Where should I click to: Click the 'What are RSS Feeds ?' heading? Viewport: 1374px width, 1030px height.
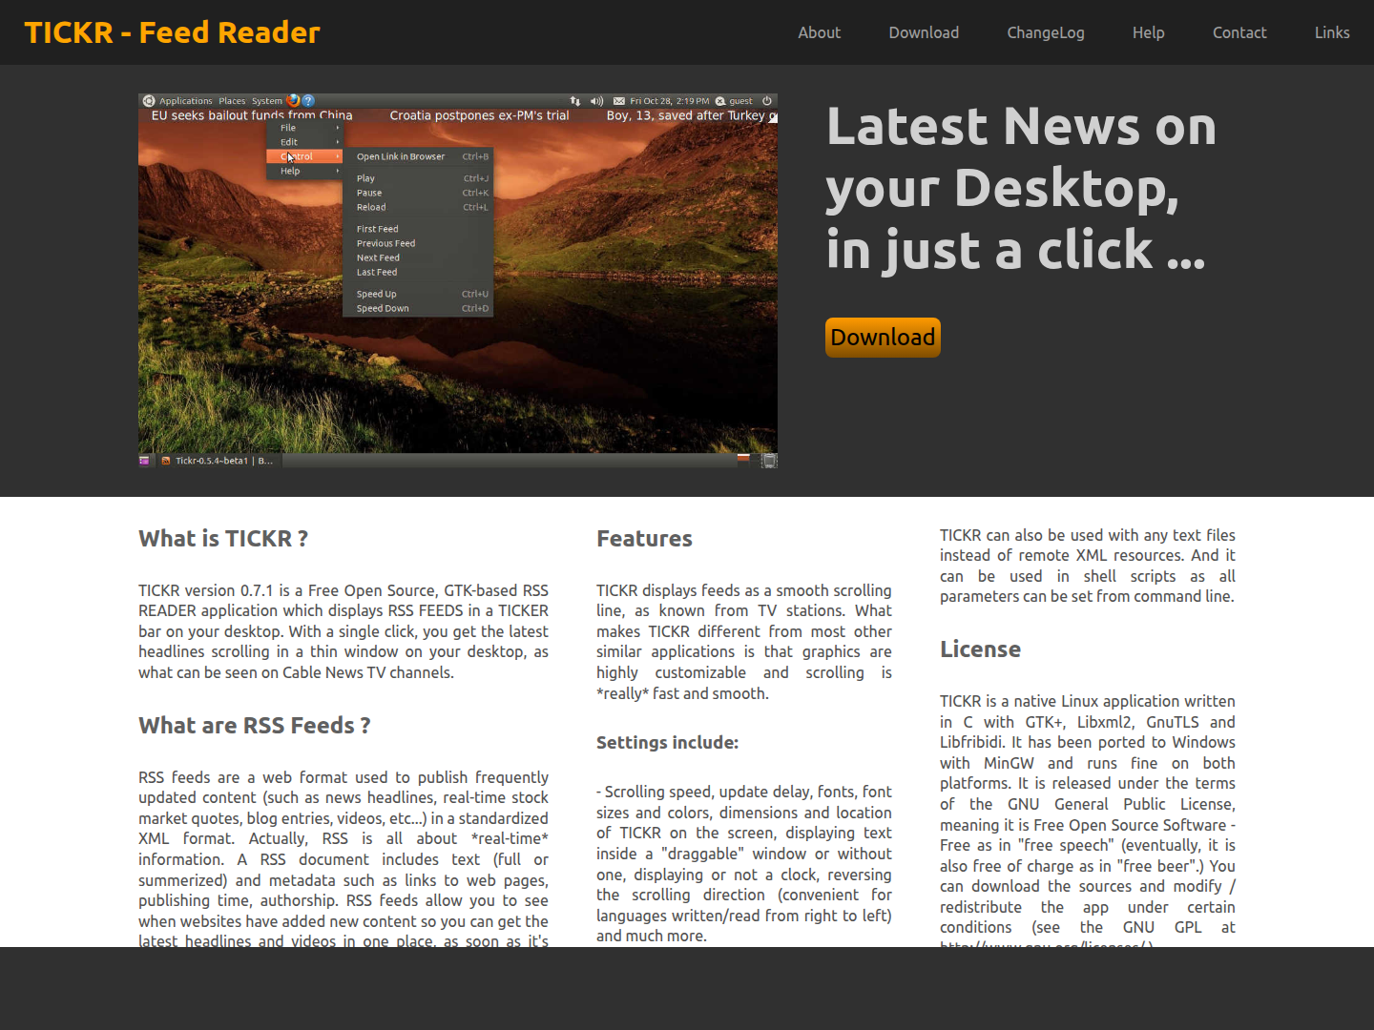tap(255, 726)
